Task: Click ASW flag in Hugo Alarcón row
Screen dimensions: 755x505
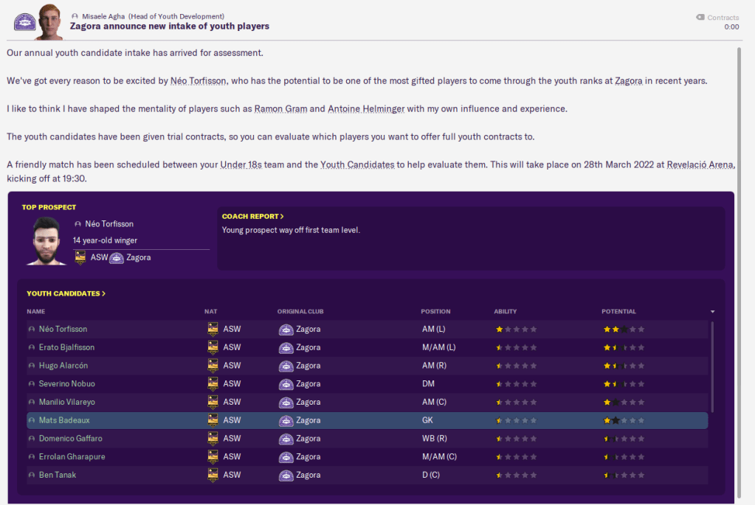Action: coord(213,366)
